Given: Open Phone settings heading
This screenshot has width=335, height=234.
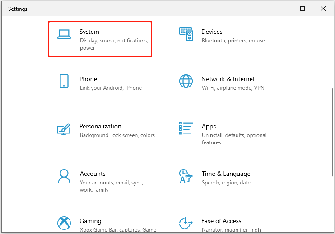Looking at the screenshot, I should point(88,79).
